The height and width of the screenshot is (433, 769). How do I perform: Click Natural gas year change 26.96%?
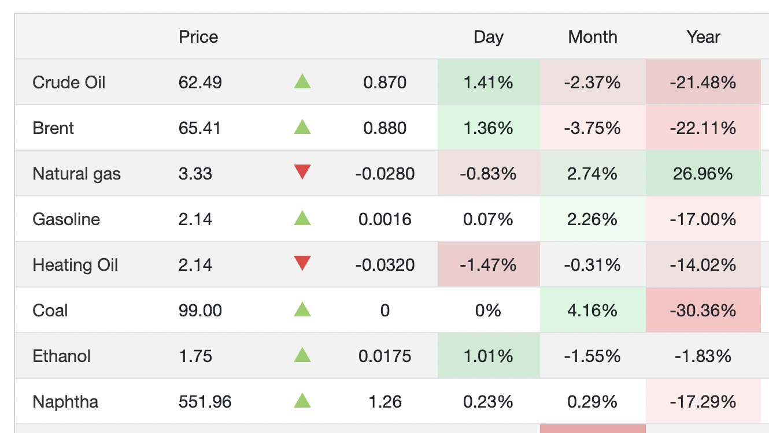[x=703, y=174]
